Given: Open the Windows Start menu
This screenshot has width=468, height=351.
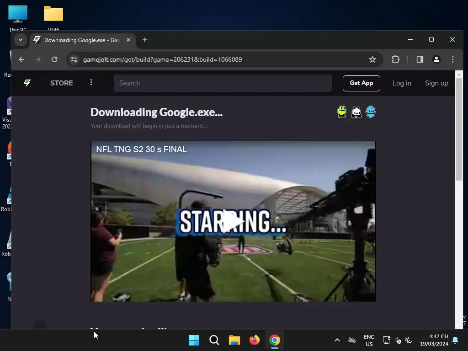Looking at the screenshot, I should (194, 340).
